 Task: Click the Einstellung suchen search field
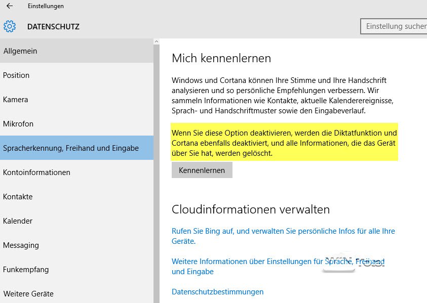[394, 26]
